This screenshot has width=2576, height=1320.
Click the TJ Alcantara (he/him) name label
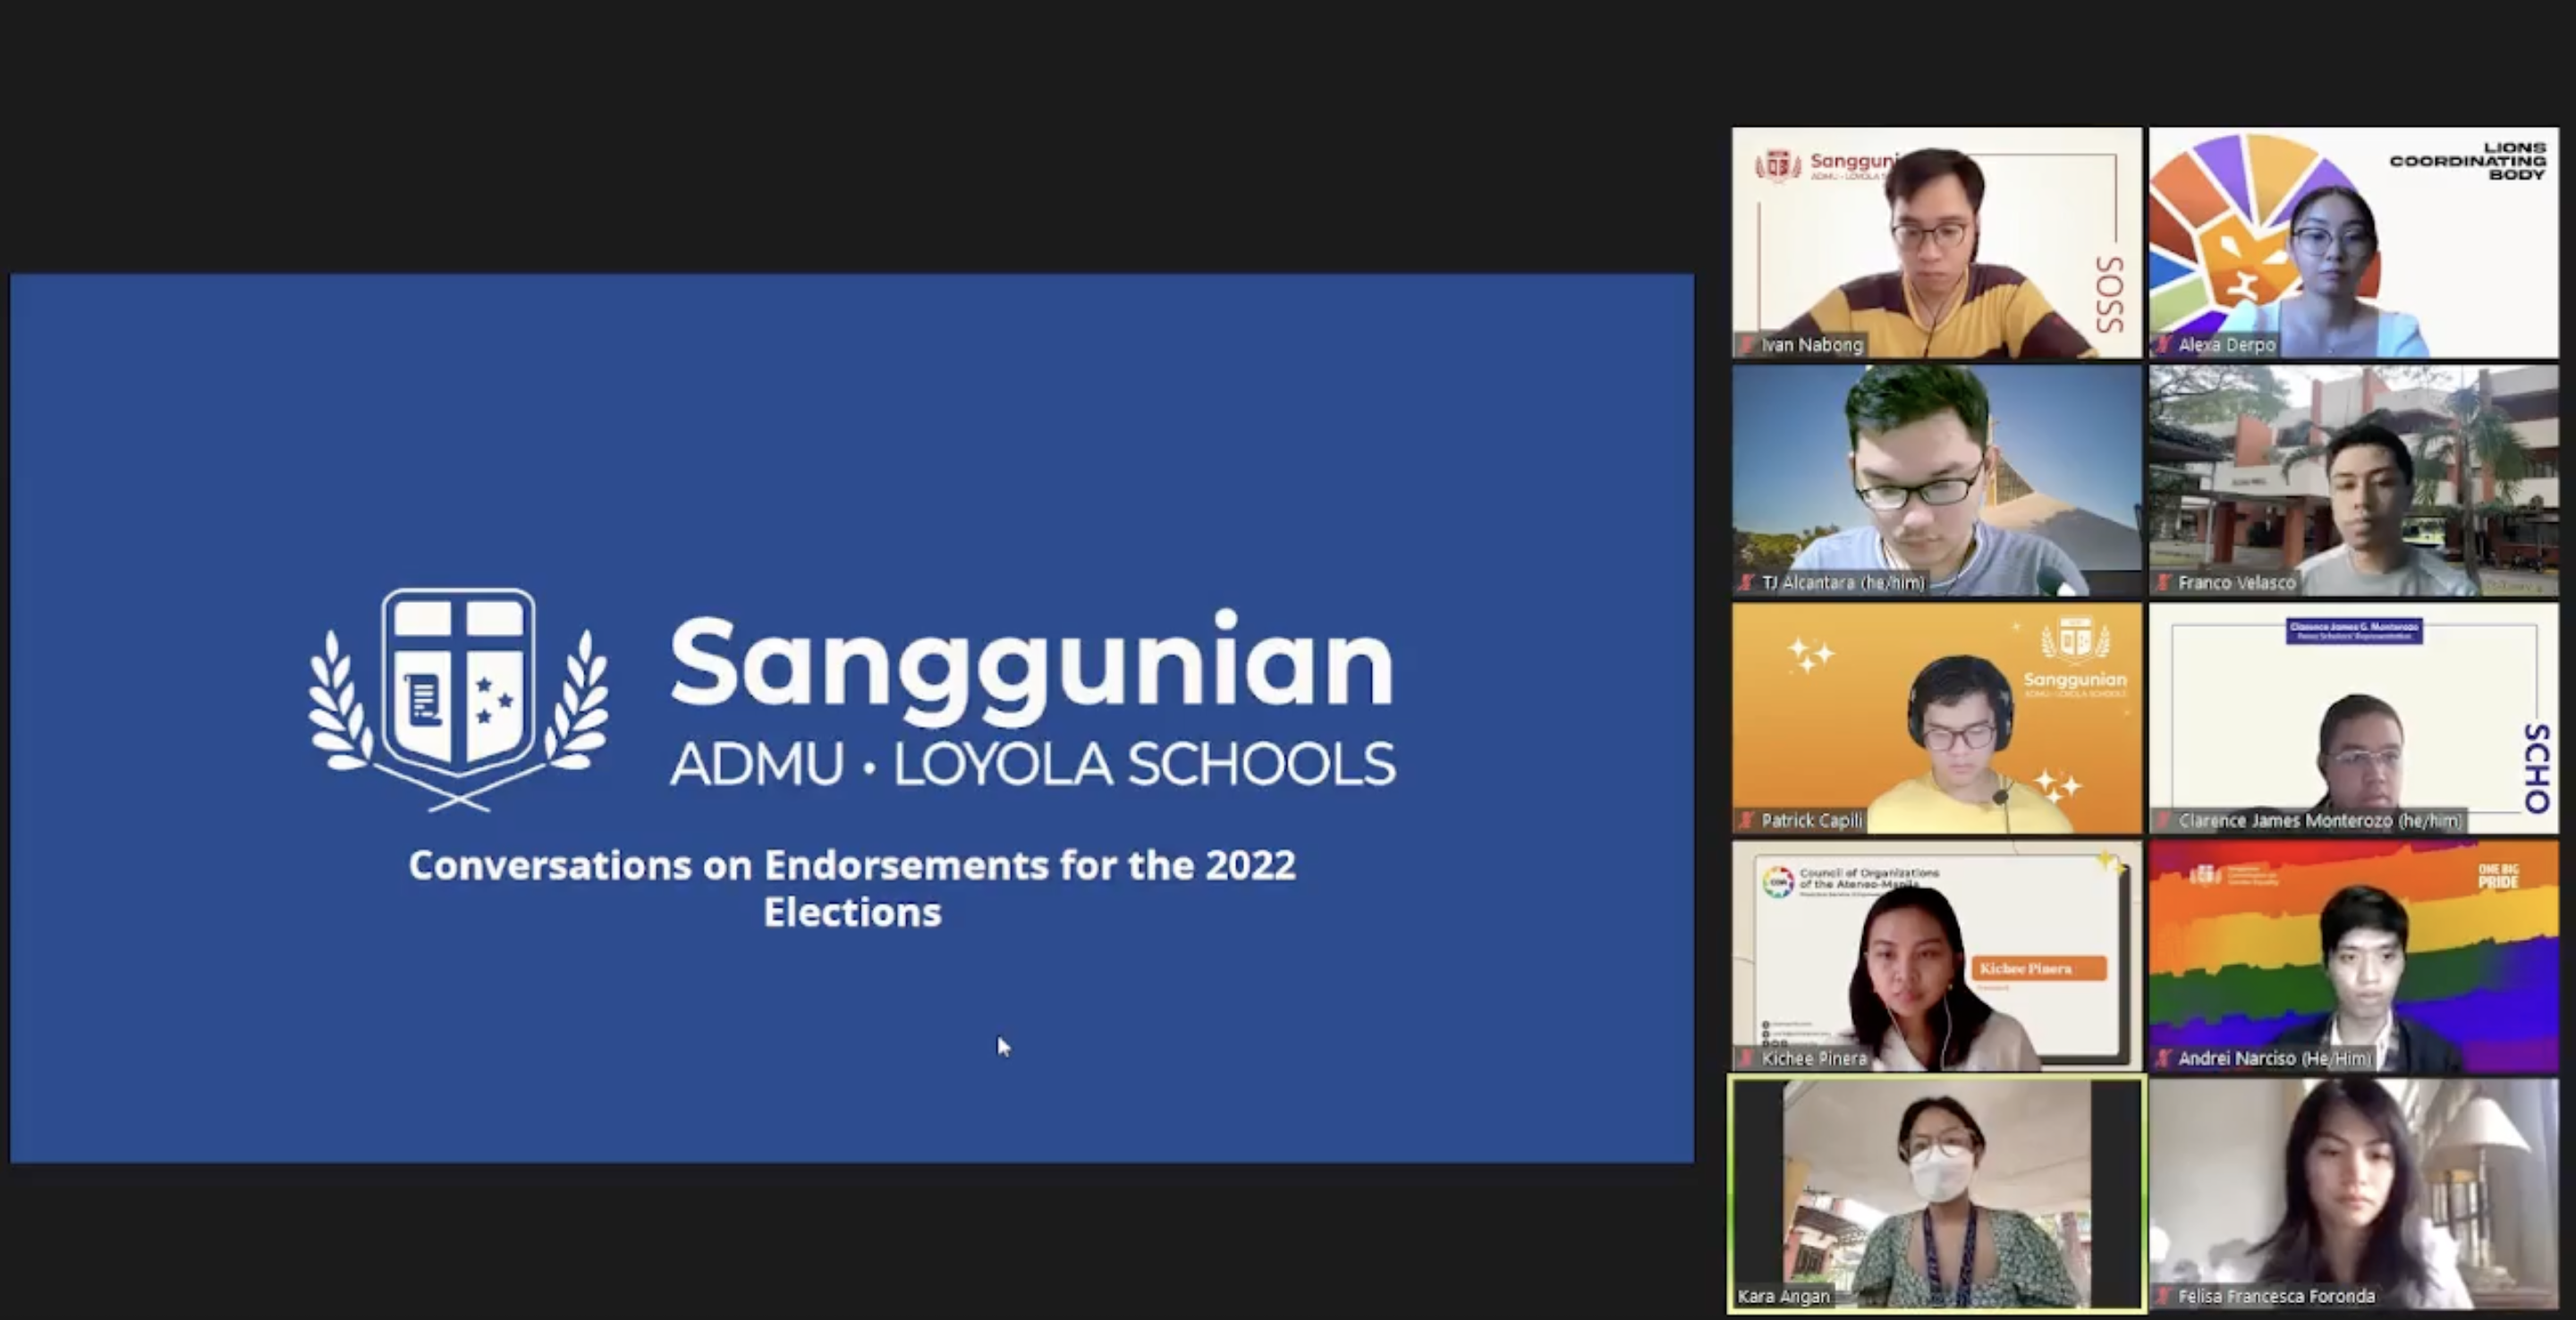(1843, 583)
